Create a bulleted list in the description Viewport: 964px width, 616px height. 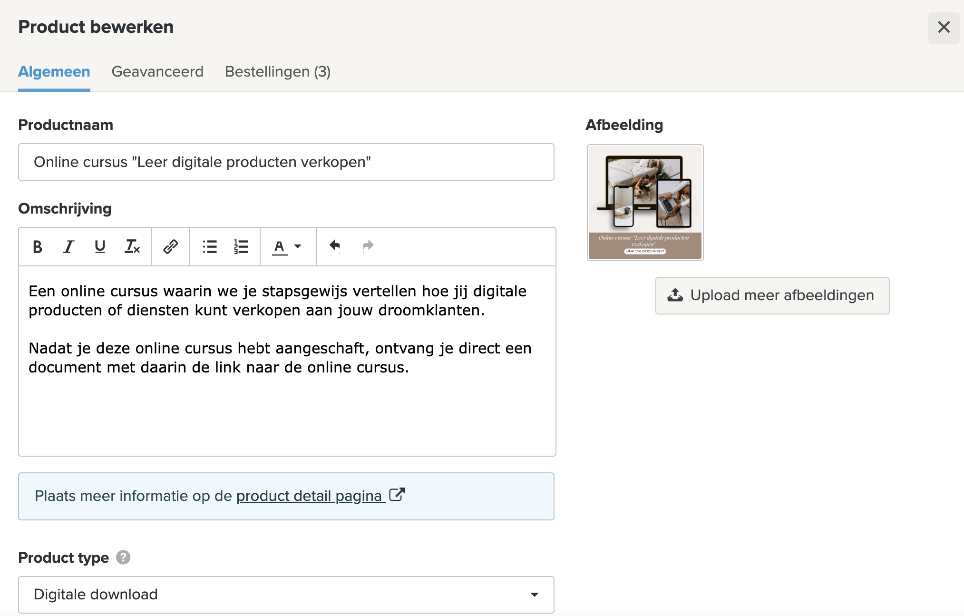[x=209, y=246]
